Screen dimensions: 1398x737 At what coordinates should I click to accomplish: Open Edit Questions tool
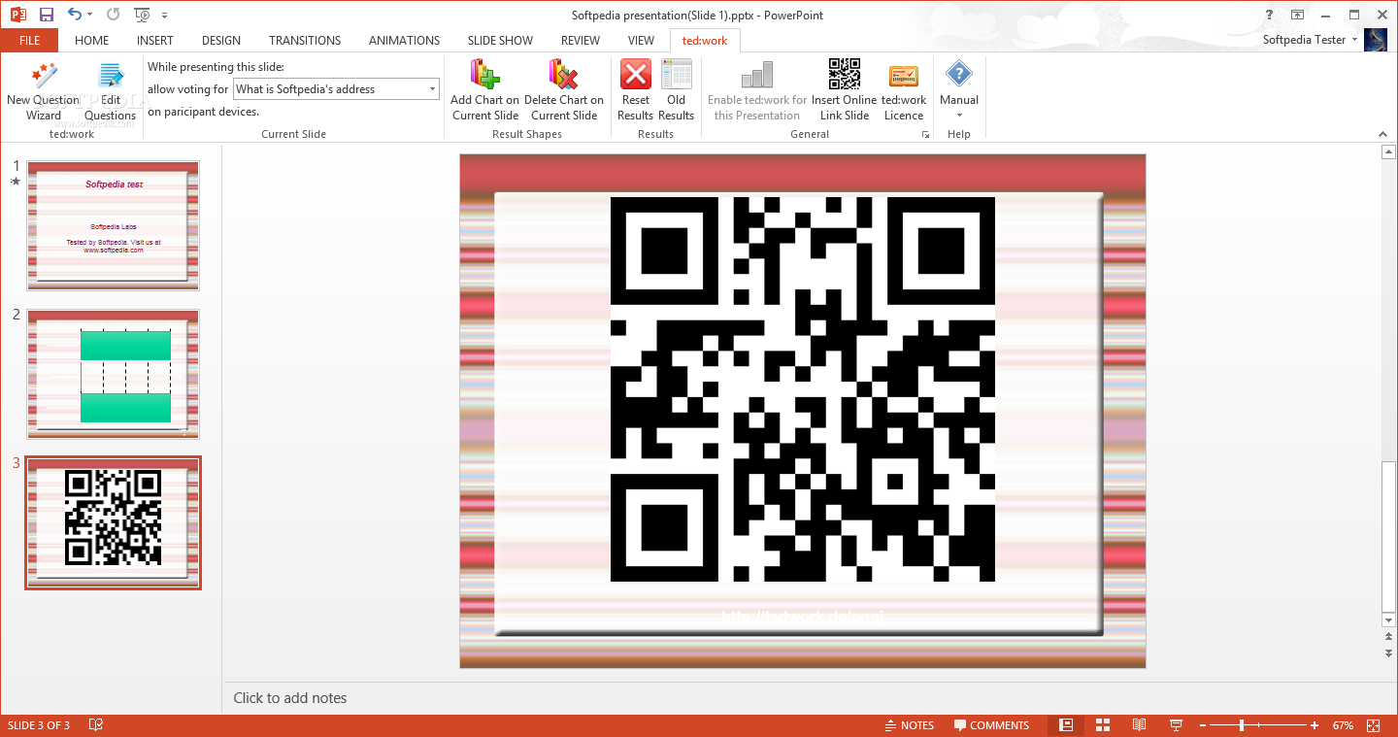(x=111, y=90)
